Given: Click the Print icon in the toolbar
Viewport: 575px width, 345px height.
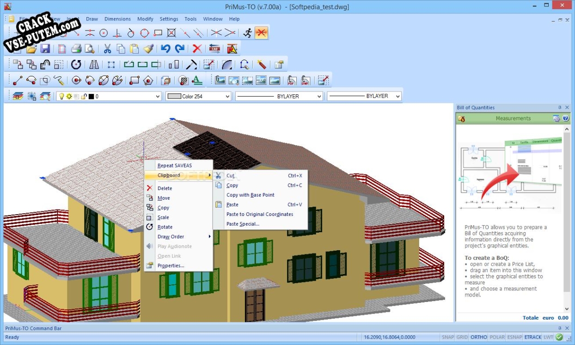Looking at the screenshot, I should pos(76,49).
